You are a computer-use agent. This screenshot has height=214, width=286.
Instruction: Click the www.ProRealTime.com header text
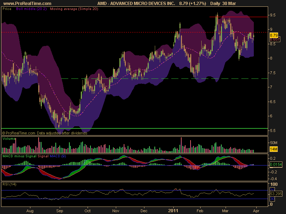(x=28, y=4)
